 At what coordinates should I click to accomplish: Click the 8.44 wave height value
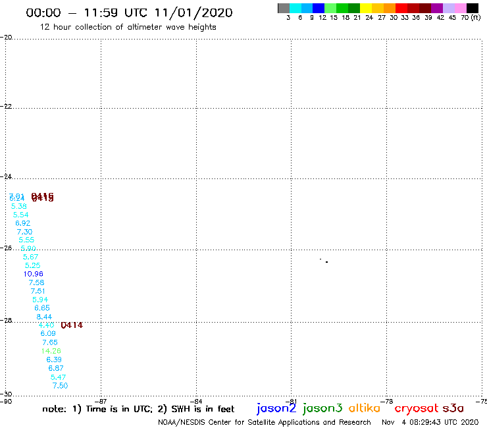(44, 317)
